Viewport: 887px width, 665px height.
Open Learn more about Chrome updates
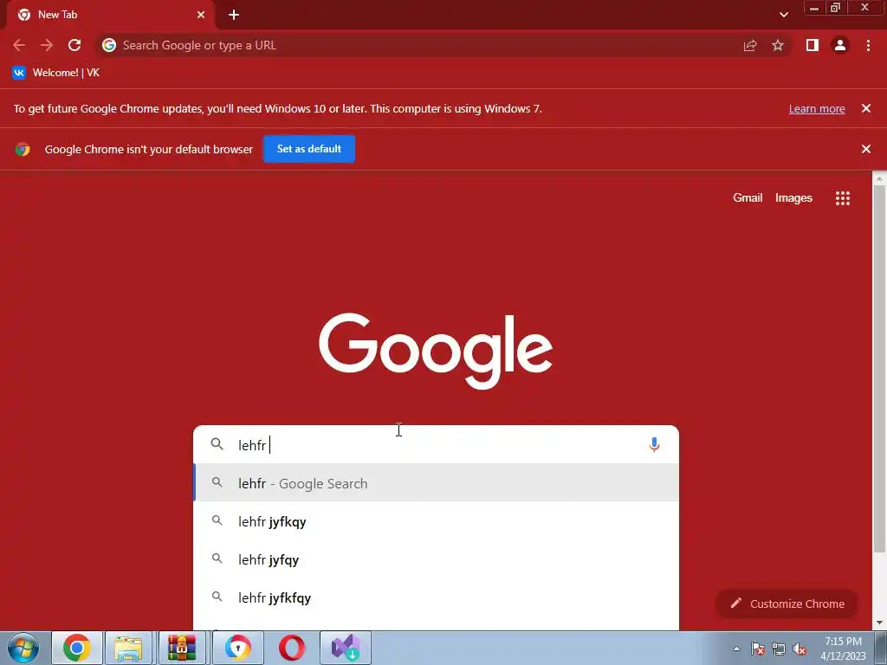[x=817, y=108]
